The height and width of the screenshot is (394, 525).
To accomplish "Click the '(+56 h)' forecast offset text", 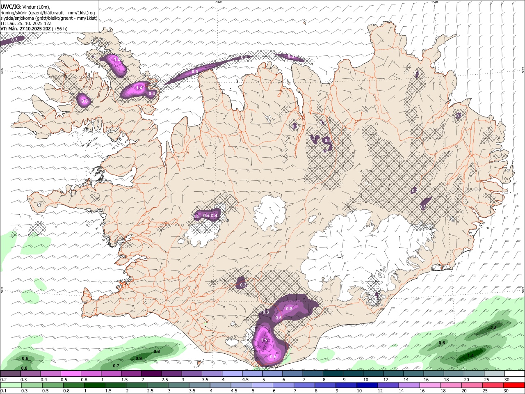I will 60,29.
